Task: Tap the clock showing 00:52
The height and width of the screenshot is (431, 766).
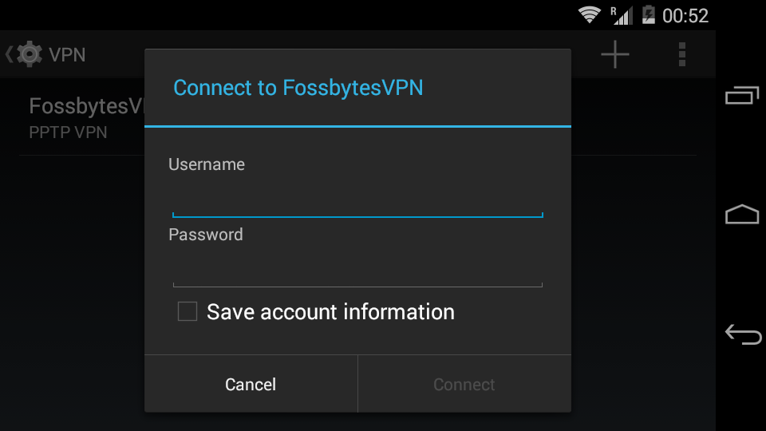Action: [685, 15]
